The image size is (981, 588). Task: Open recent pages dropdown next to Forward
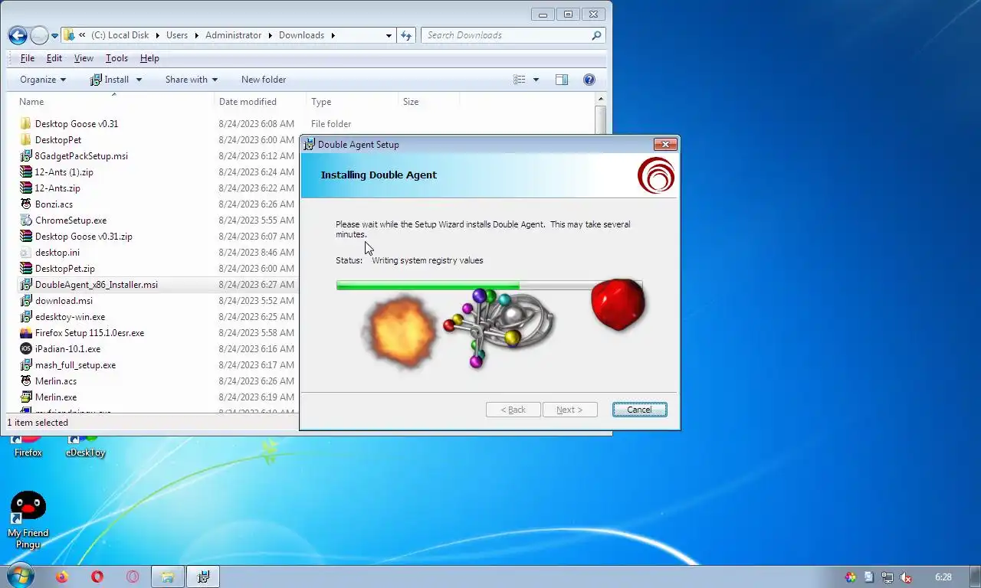54,36
